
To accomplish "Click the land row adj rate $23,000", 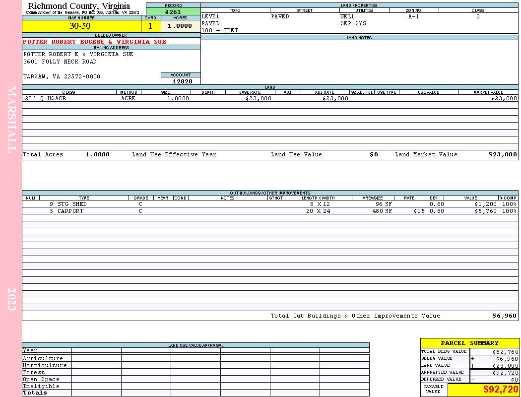I will [x=335, y=98].
